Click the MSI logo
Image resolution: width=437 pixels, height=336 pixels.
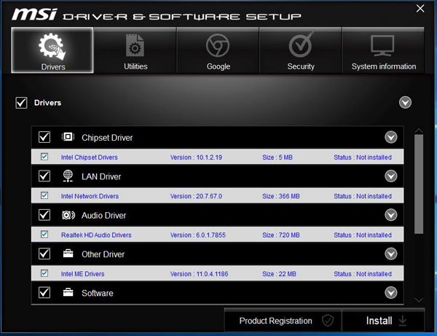[34, 14]
